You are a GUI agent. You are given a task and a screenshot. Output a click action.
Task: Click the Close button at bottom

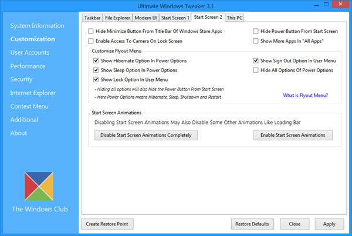coord(295,224)
